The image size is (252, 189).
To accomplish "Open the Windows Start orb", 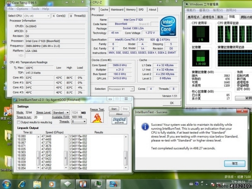I will click(x=7, y=184).
